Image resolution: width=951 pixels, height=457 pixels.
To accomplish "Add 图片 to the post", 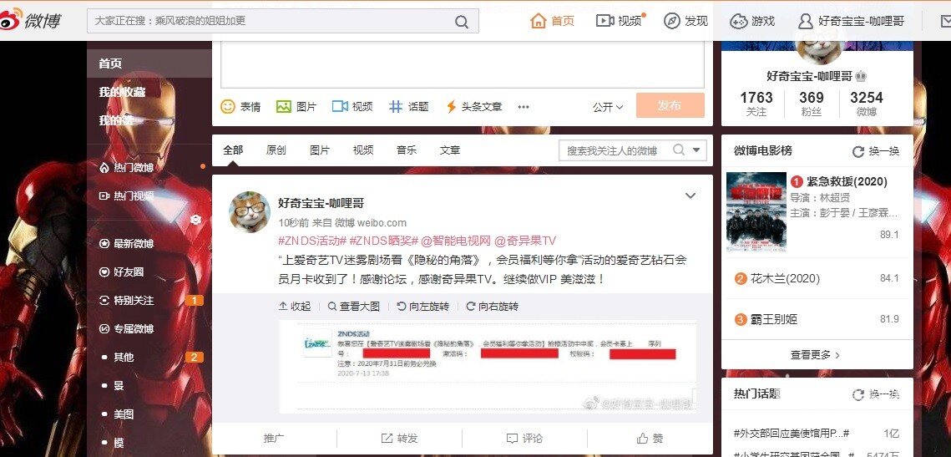I will tap(296, 107).
